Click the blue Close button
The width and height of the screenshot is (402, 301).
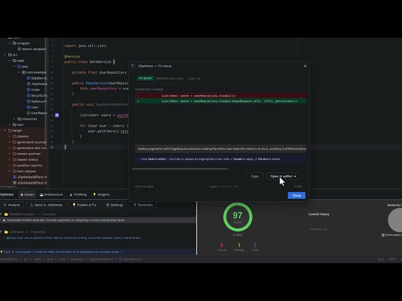point(296,195)
